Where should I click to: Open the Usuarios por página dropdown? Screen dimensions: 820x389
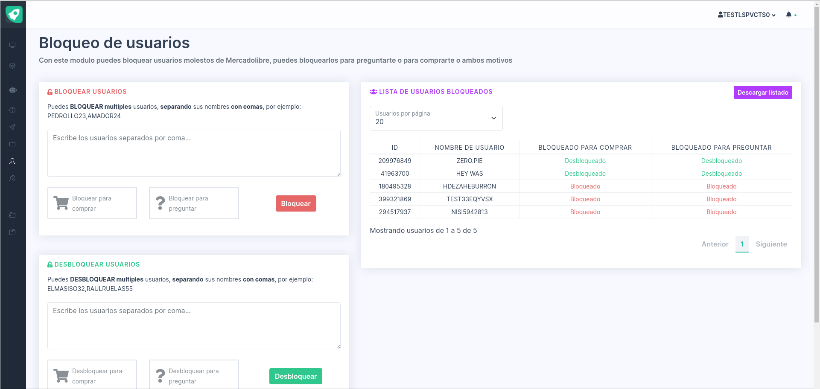click(x=436, y=118)
